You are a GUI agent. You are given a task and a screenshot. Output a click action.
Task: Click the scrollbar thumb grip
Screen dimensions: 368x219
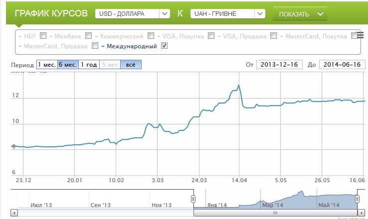[x=275, y=213]
